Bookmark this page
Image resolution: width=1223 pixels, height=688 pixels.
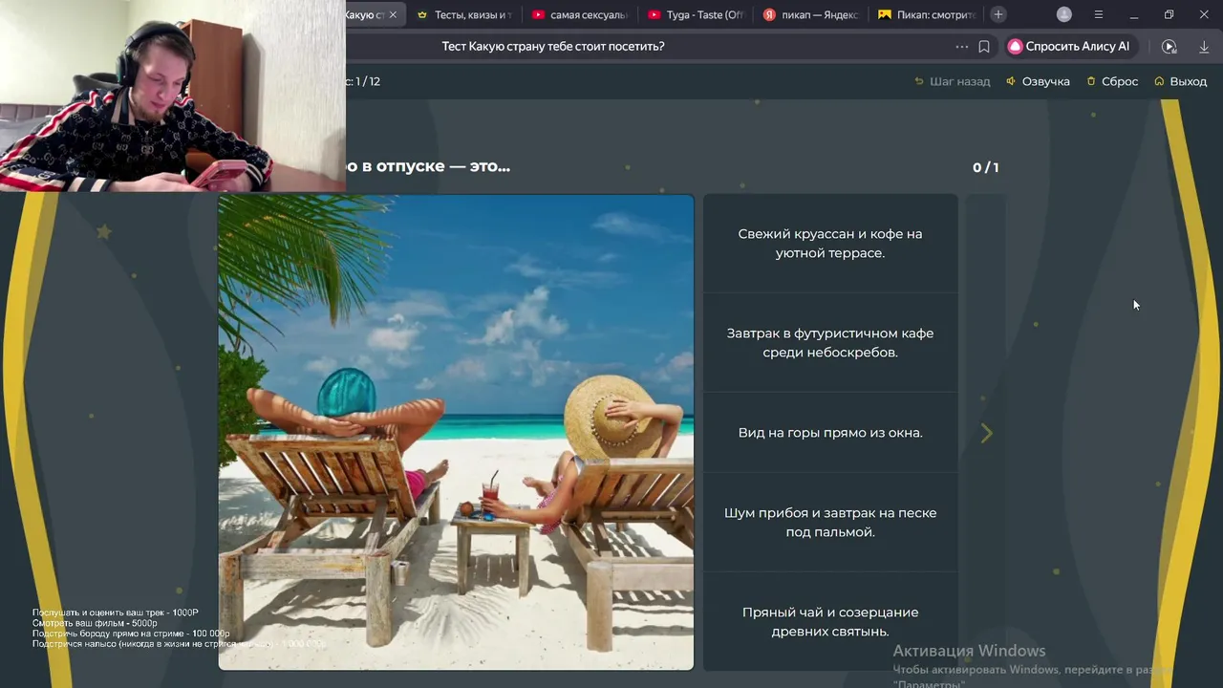[x=984, y=46]
